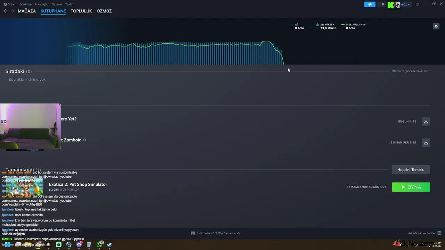
Task: Click the EN YÜKSEK 73,8 Mb/sn label
Action: pyautogui.click(x=326, y=26)
